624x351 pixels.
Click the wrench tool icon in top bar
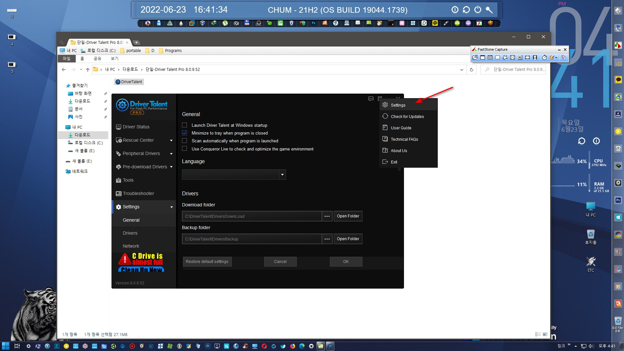point(489,10)
